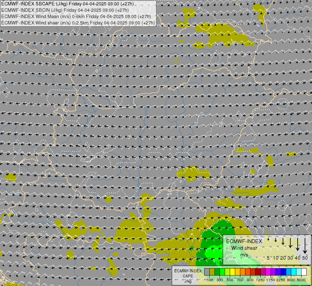Click the 700 value on CAPE scale
Image resolution: width=312 pixels, height=286 pixels.
[x=240, y=280]
